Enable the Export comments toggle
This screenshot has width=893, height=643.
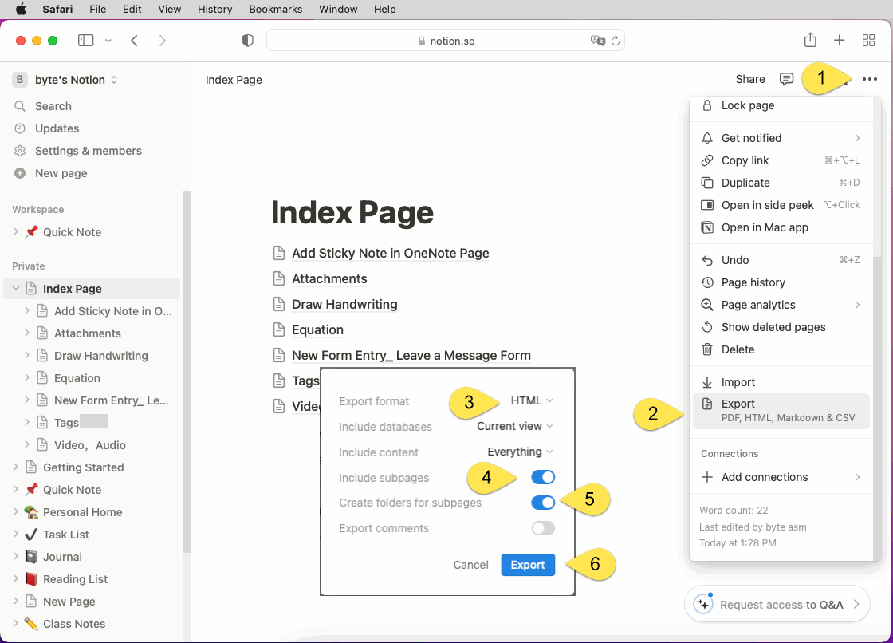tap(543, 528)
